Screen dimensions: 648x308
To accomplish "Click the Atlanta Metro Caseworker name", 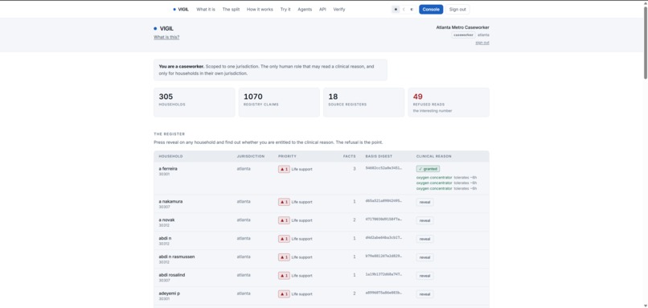I will 462,27.
